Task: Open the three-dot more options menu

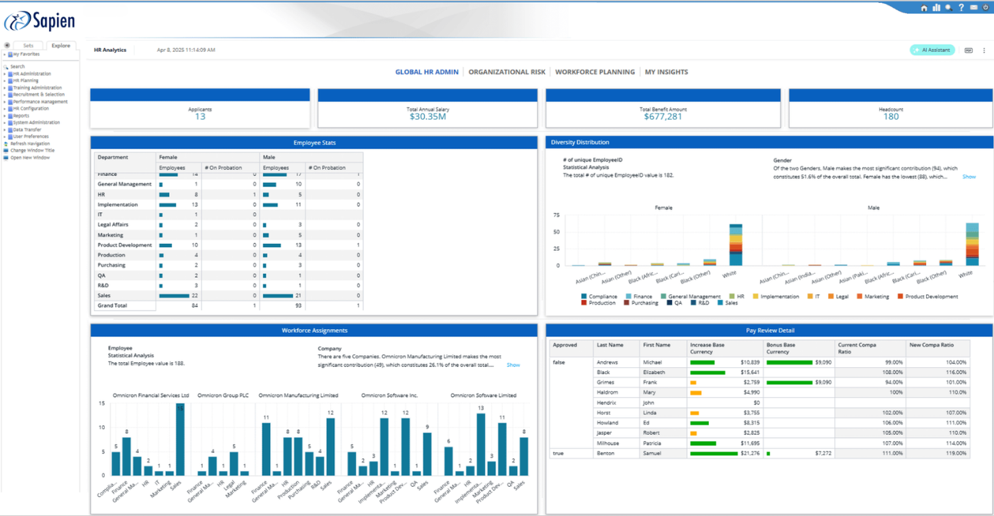Action: point(984,50)
